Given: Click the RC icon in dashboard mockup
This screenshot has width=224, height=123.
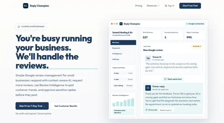Looking at the screenshot, I should click(x=121, y=24).
